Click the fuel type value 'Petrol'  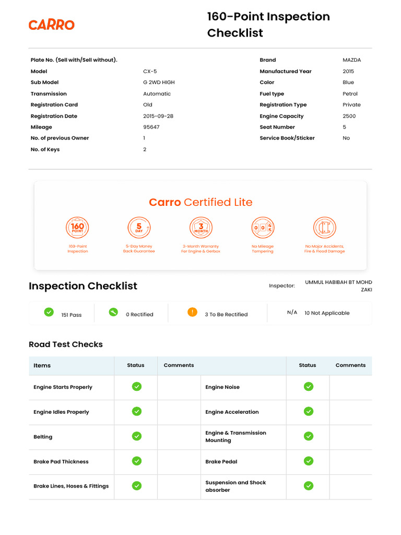(x=350, y=94)
